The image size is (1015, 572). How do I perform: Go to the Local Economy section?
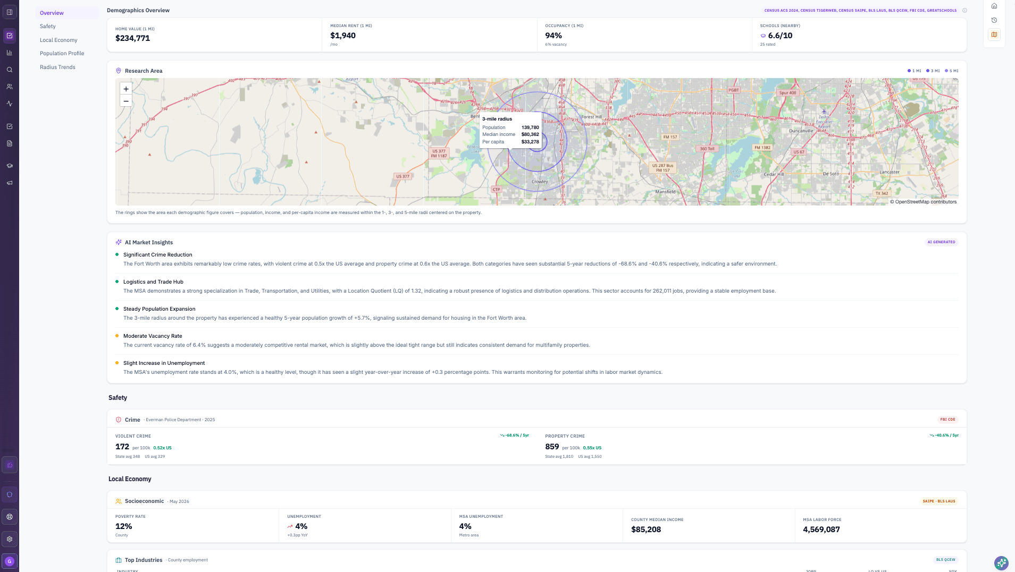point(58,40)
